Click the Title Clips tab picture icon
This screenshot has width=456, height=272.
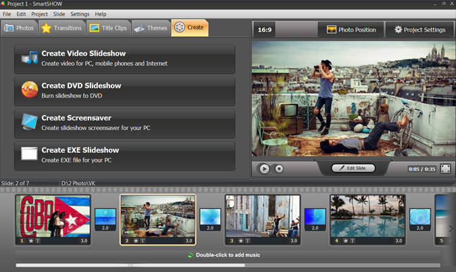(x=94, y=28)
